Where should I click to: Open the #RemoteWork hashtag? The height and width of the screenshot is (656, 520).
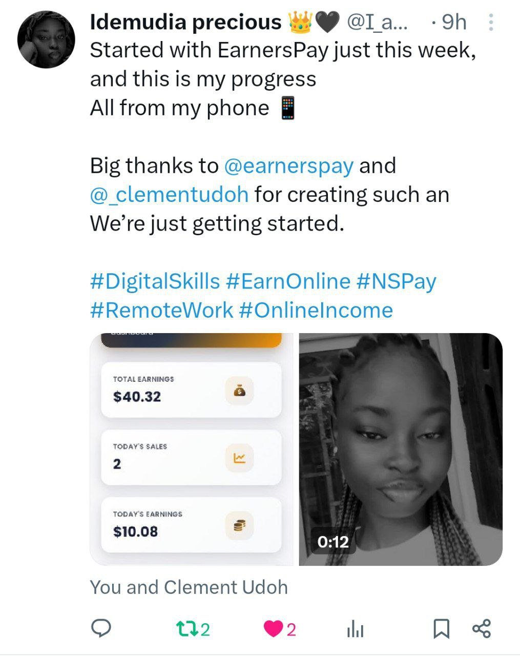161,310
